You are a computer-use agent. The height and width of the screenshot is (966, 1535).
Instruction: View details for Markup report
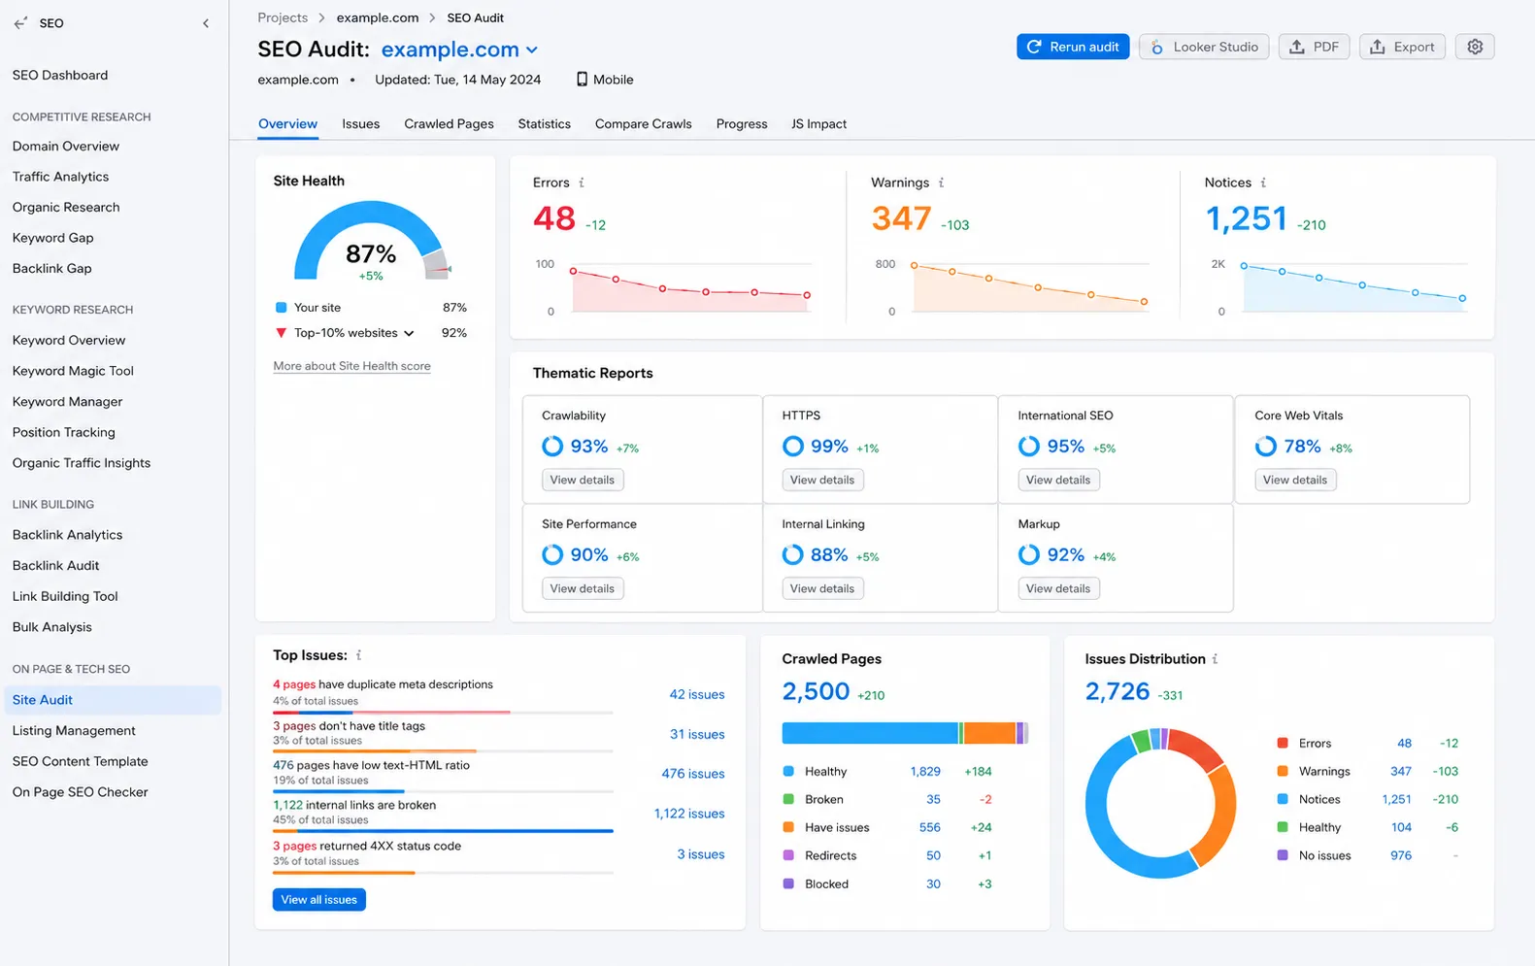pyautogui.click(x=1058, y=588)
